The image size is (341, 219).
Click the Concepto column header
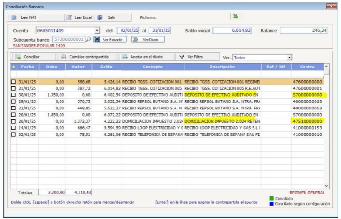[152, 67]
